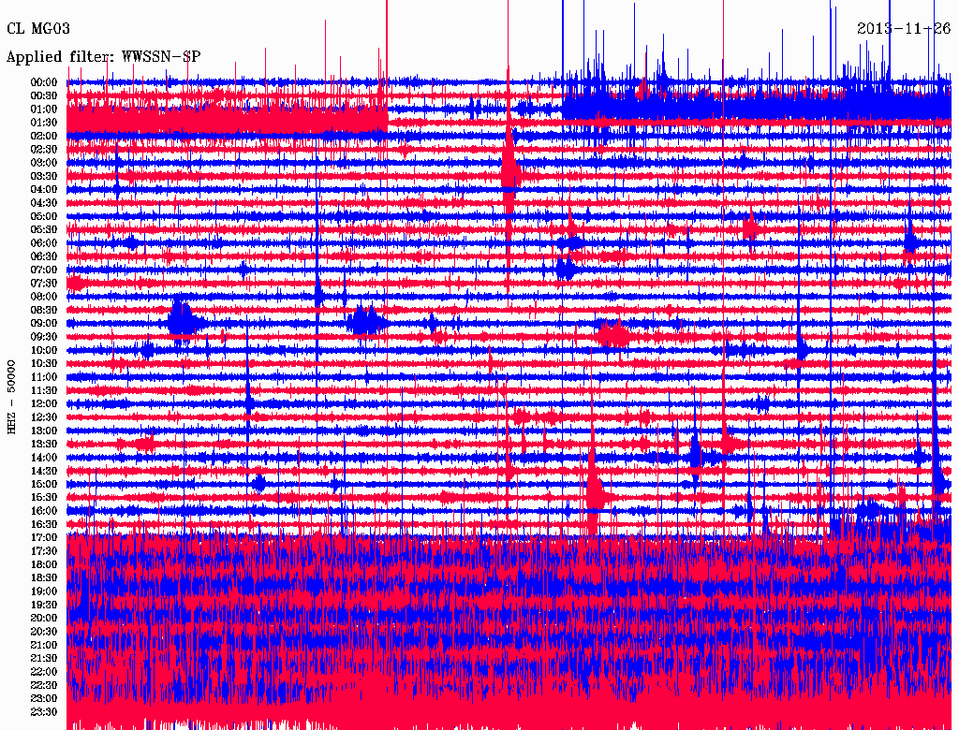Click the 09:30 time label

click(x=44, y=337)
